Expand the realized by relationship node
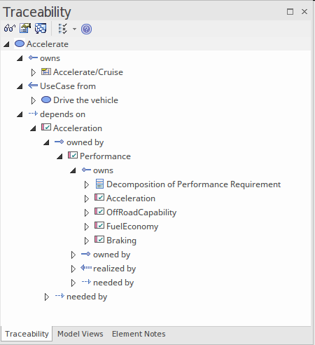 pyautogui.click(x=73, y=269)
